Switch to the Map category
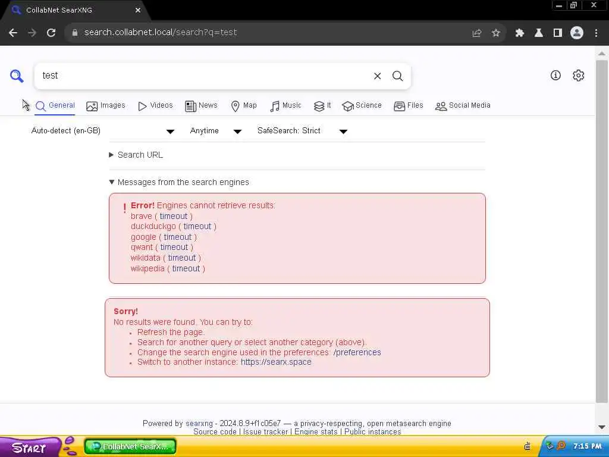This screenshot has height=457, width=609. (243, 105)
